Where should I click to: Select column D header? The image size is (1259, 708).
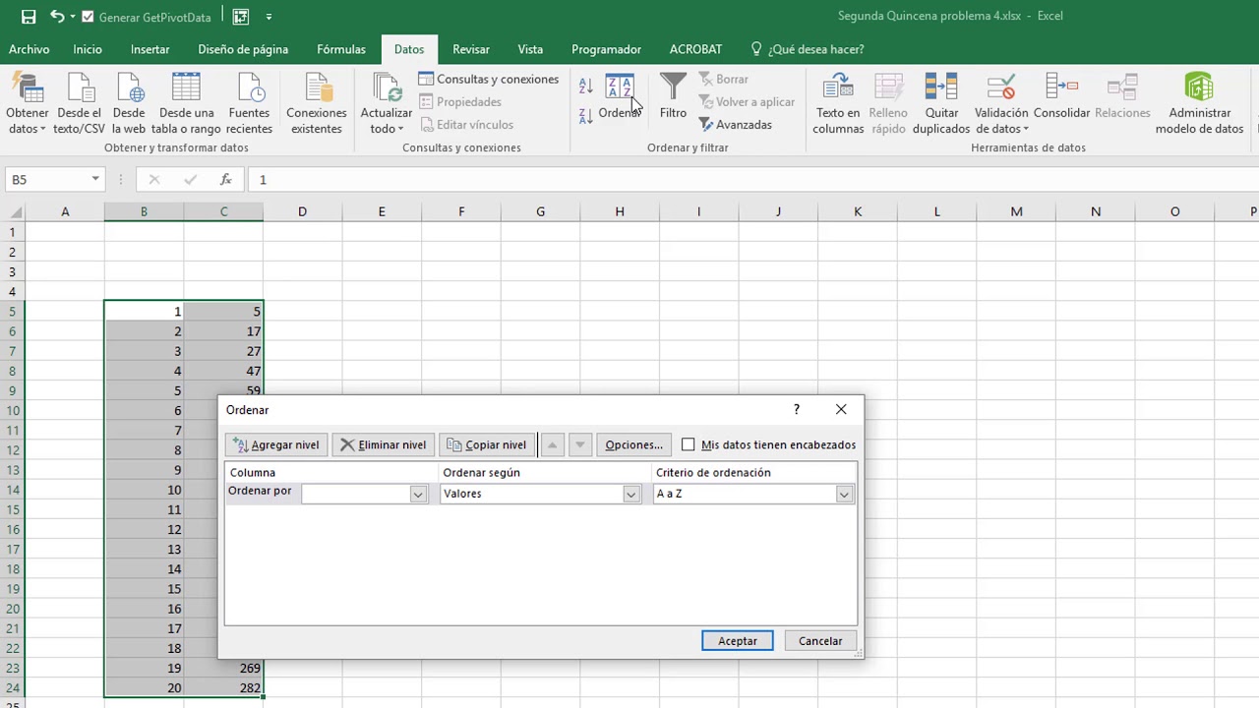(302, 211)
